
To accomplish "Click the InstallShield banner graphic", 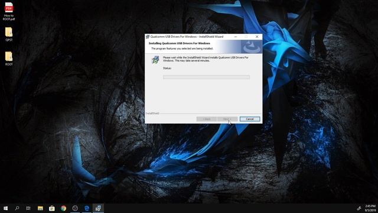I will 251,46.
